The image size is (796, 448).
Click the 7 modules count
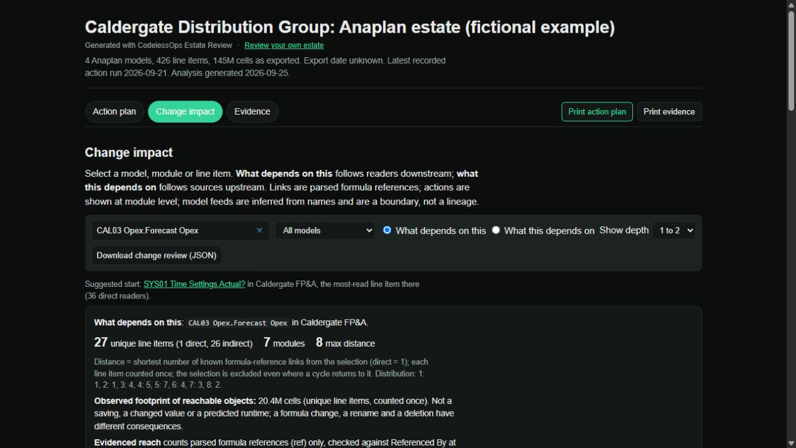284,343
